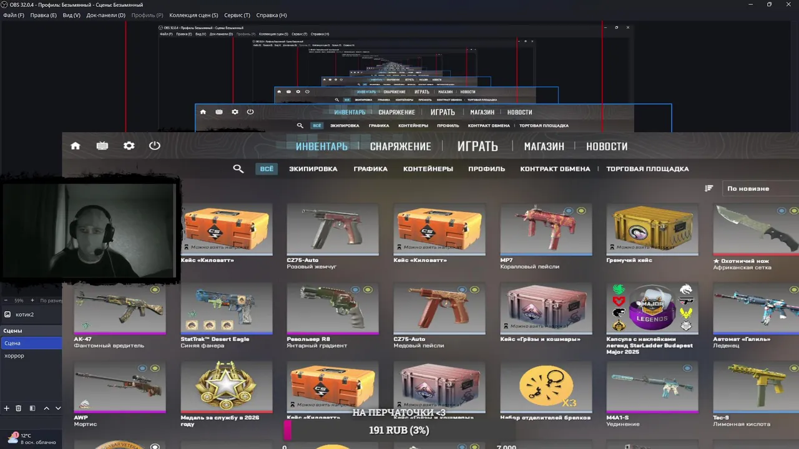
Task: Click the donation goal progress bar
Action: (399, 430)
